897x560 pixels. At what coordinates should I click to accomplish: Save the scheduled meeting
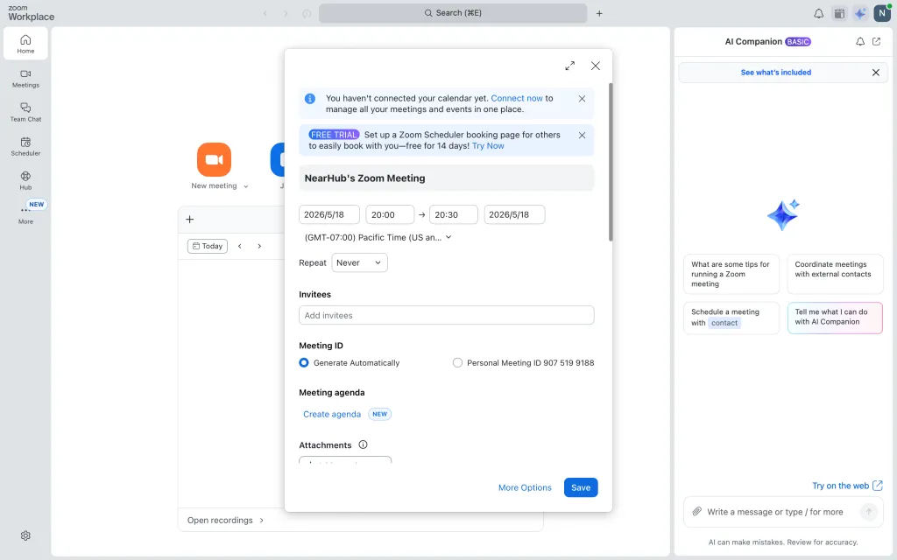point(581,487)
